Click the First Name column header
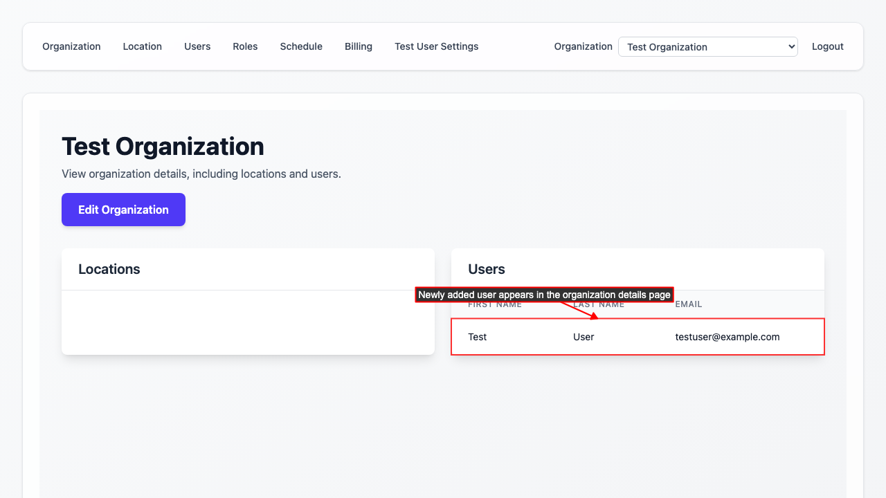 click(x=495, y=305)
